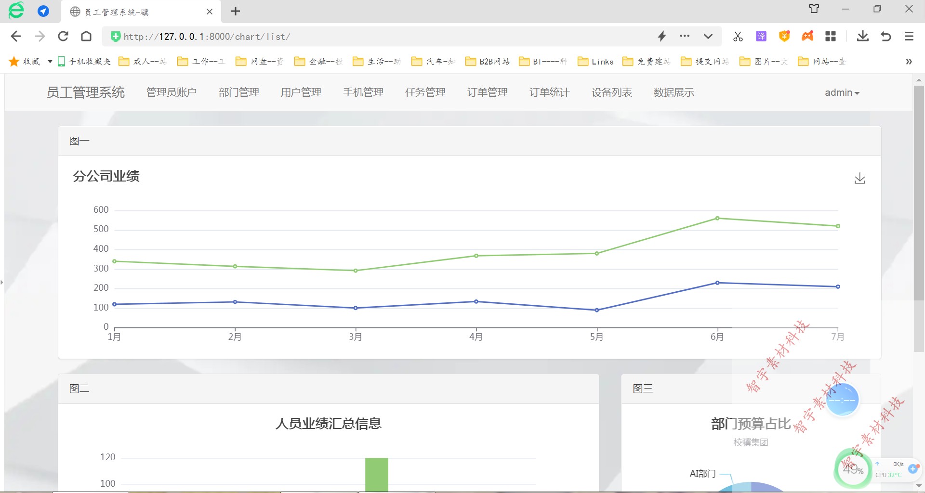
Task: Open the browser hamburger menu
Action: (909, 36)
